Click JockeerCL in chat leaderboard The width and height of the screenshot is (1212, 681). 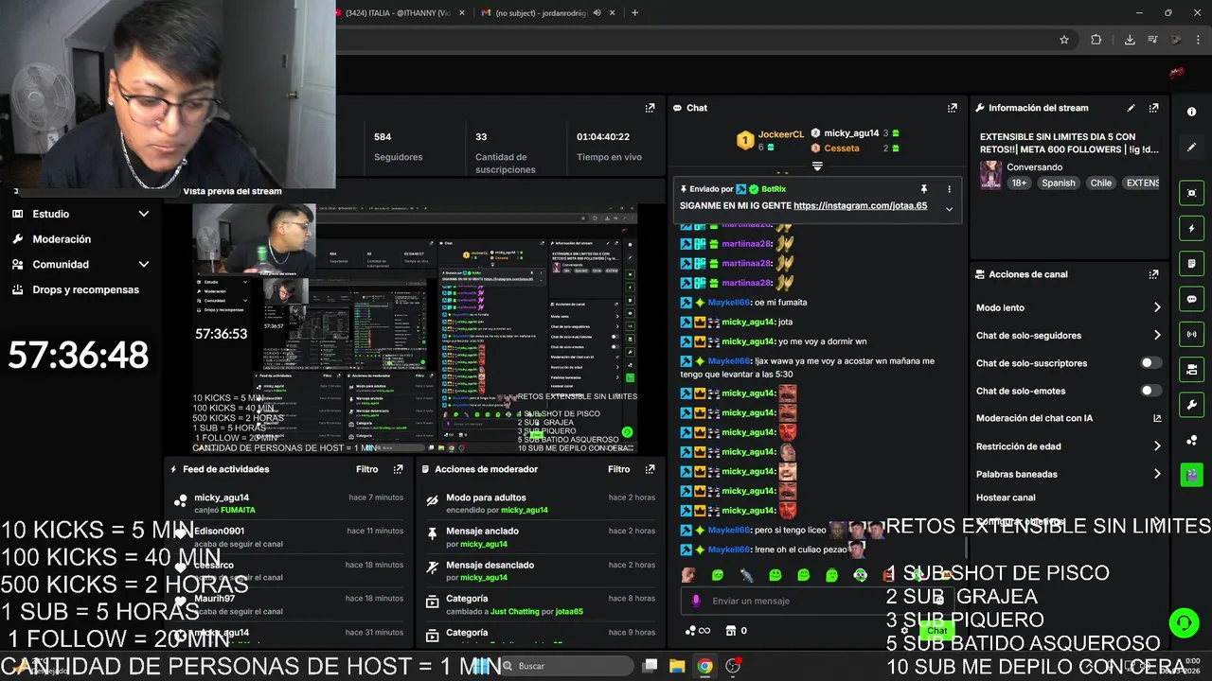click(781, 134)
